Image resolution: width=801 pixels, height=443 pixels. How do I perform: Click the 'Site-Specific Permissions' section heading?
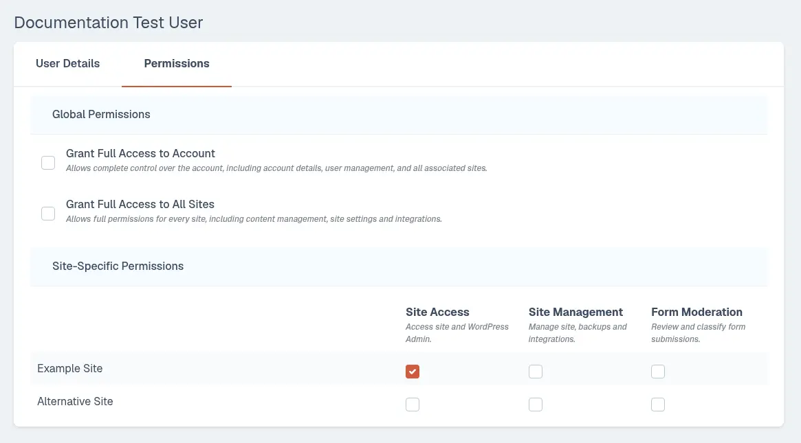click(118, 266)
